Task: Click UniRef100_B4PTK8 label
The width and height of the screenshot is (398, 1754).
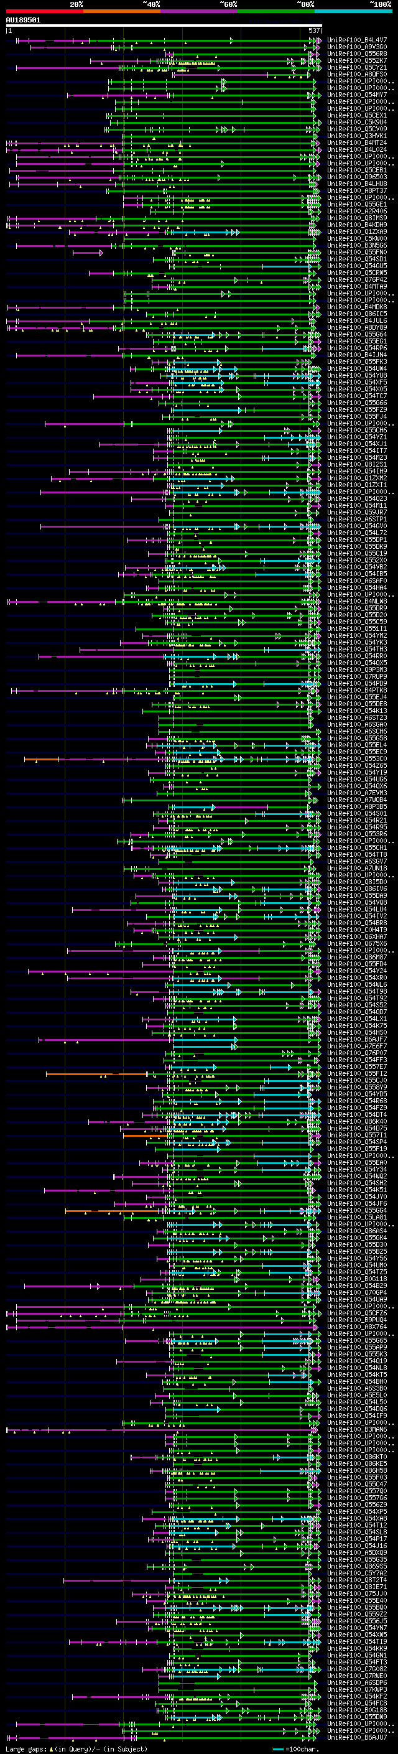Action: point(357,691)
